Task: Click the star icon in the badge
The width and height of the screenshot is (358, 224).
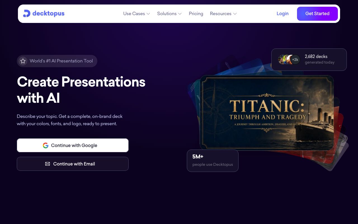Action: point(23,61)
